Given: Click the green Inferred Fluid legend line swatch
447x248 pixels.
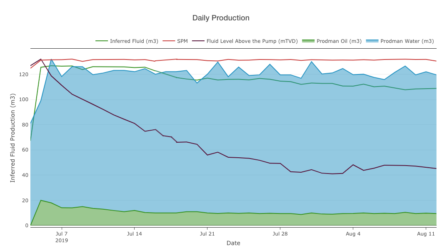Looking at the screenshot, I should [102, 41].
